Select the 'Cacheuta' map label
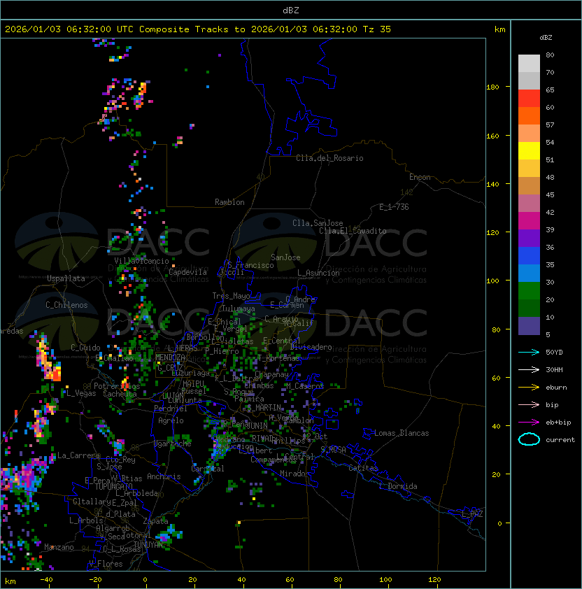This screenshot has width=582, height=589. (120, 394)
